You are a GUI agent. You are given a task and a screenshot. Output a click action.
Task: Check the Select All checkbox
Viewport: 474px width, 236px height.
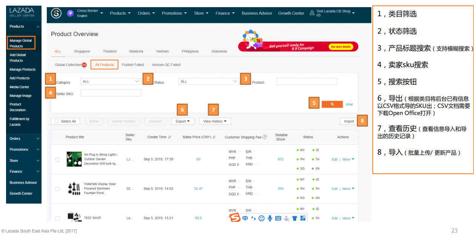pyautogui.click(x=56, y=121)
